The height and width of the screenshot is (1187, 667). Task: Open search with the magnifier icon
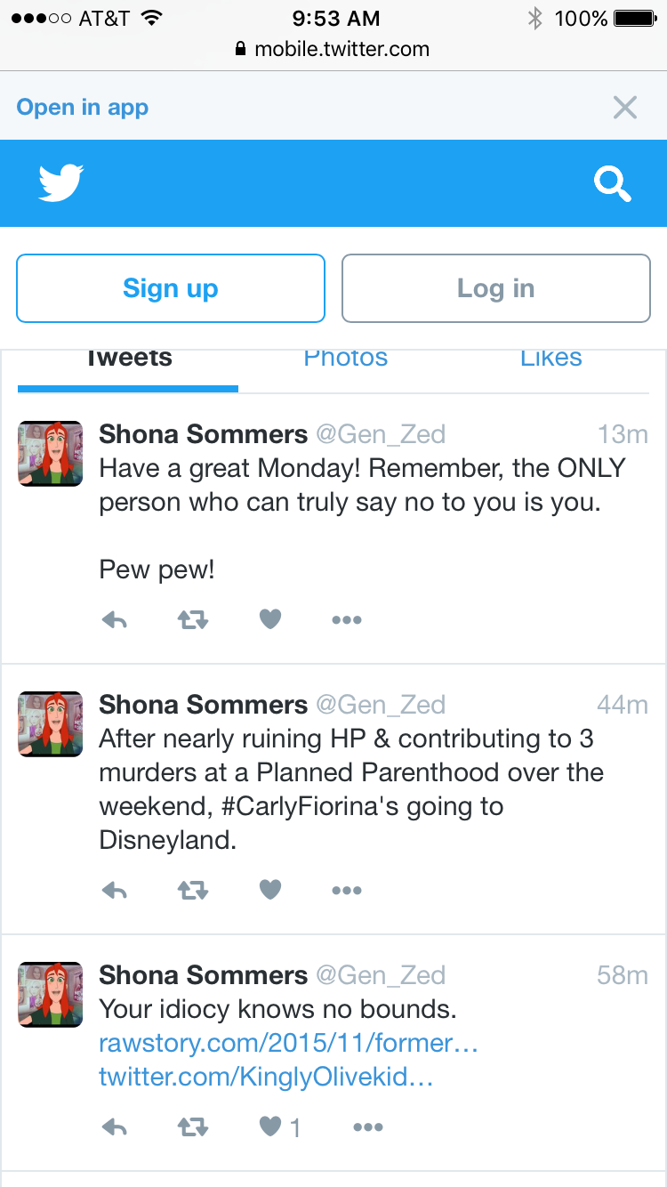(613, 184)
